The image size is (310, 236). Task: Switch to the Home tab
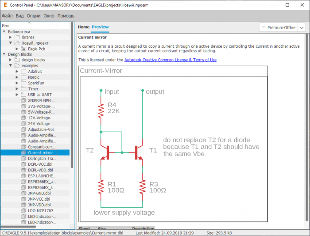(x=84, y=27)
